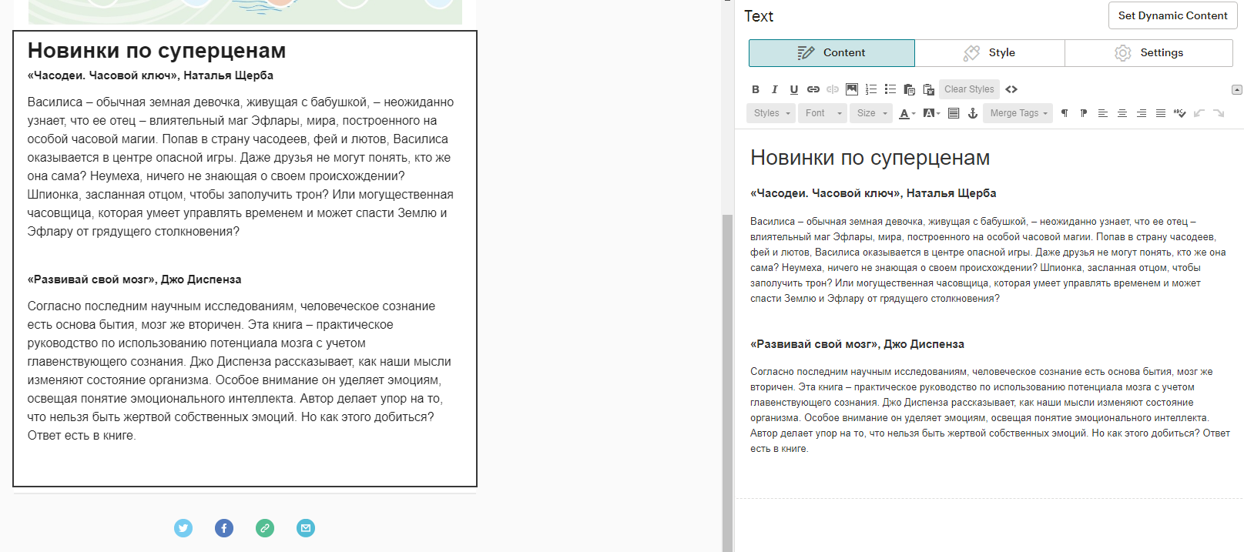Open the Font dropdown
The width and height of the screenshot is (1244, 552).
coord(823,113)
